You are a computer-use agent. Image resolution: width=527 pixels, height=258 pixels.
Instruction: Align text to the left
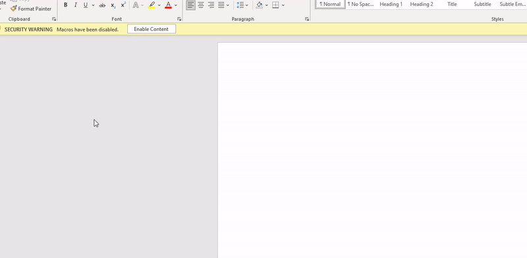click(x=190, y=5)
